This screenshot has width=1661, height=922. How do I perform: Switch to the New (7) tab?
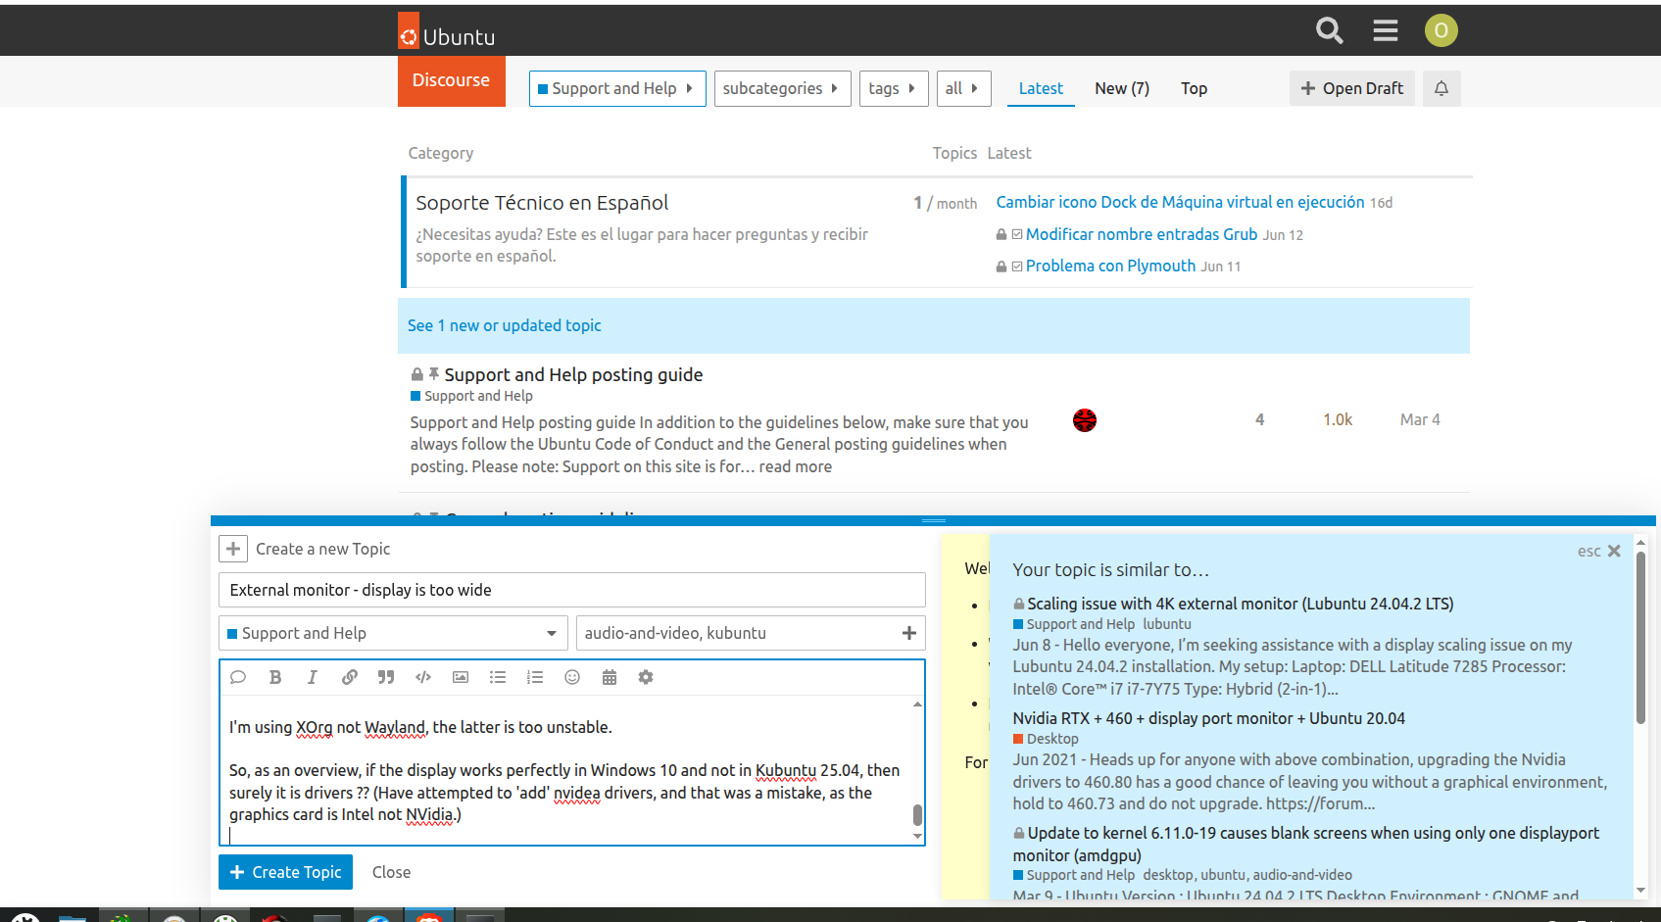coord(1122,88)
